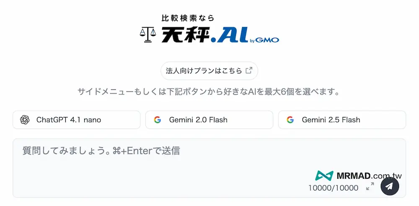
Task: Click the OpenAI icon beside ChatGPT 4.1 nano
Action: pyautogui.click(x=25, y=120)
